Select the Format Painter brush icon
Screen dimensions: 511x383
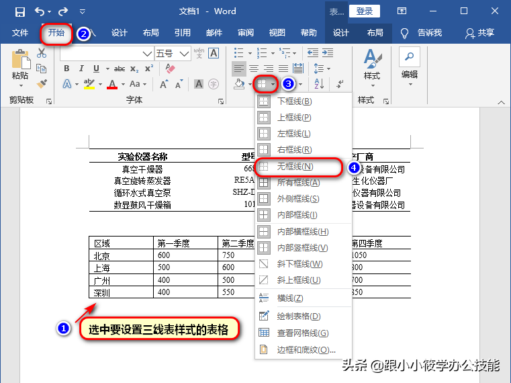click(x=42, y=84)
